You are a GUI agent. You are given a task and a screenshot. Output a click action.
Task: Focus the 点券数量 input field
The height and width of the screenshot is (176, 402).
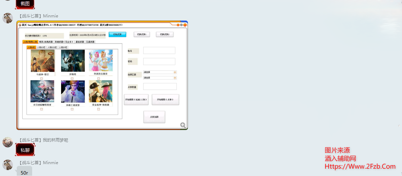160,86
